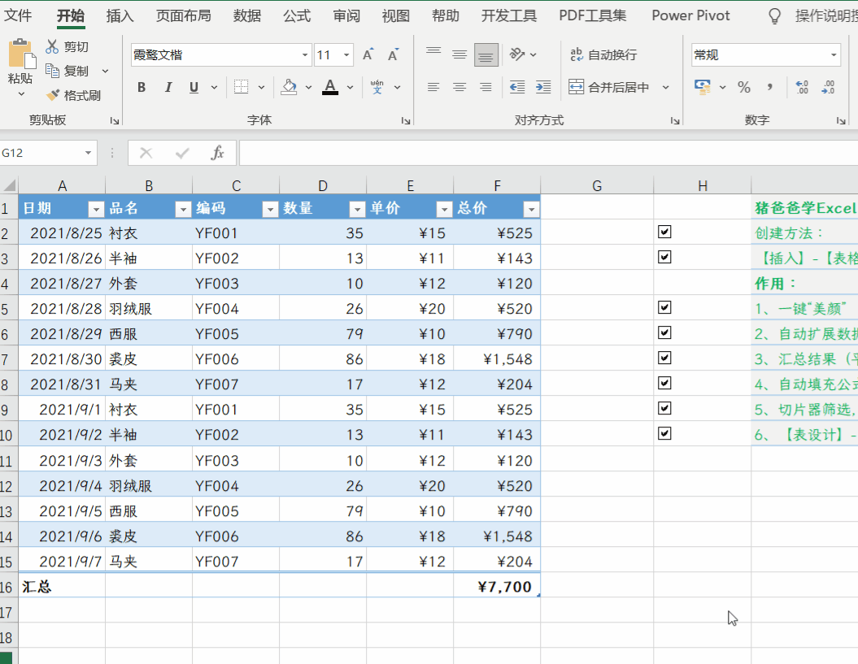The image size is (858, 664).
Task: Align text to vertical middle
Action: pyautogui.click(x=459, y=54)
